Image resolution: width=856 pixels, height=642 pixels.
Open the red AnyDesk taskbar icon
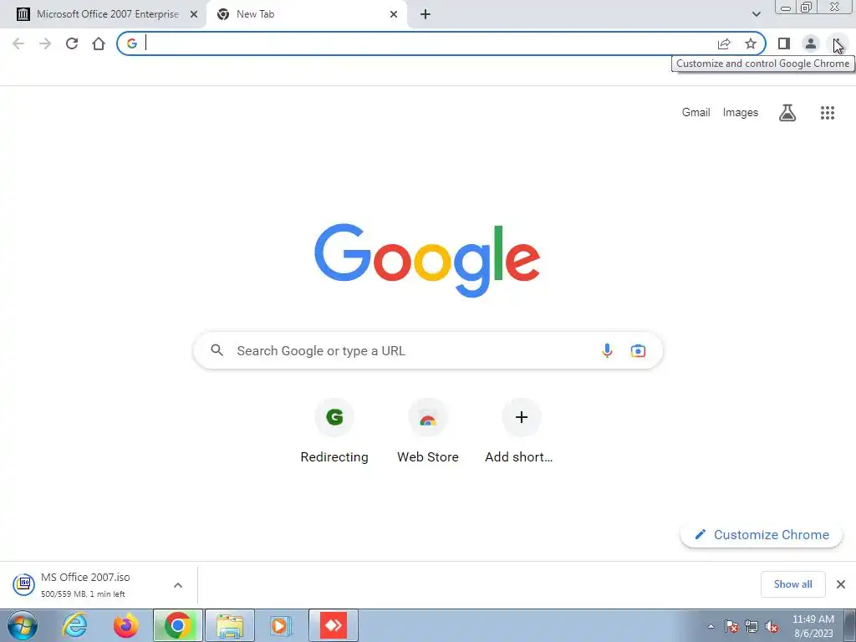[334, 625]
